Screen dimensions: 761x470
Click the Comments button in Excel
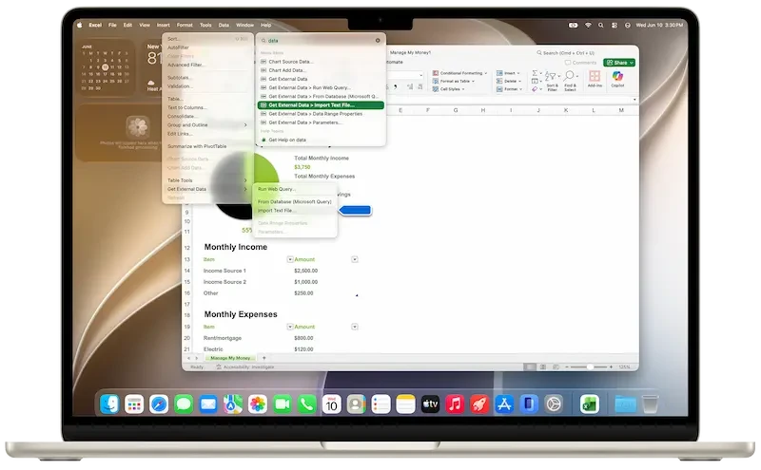coord(580,63)
